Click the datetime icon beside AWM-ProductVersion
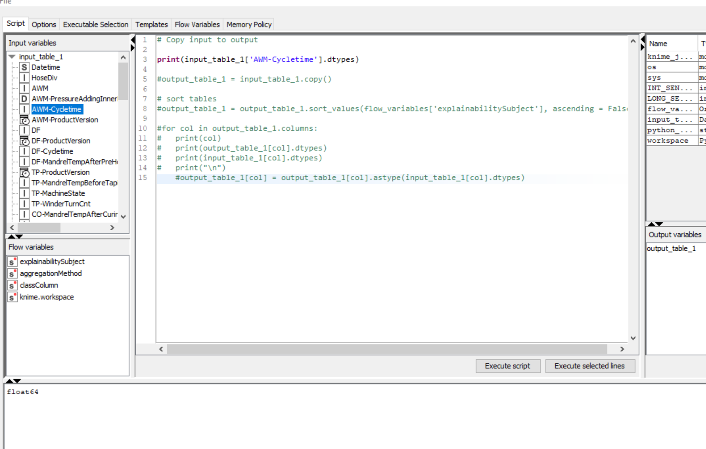Screen dimensions: 706x449 [24, 119]
